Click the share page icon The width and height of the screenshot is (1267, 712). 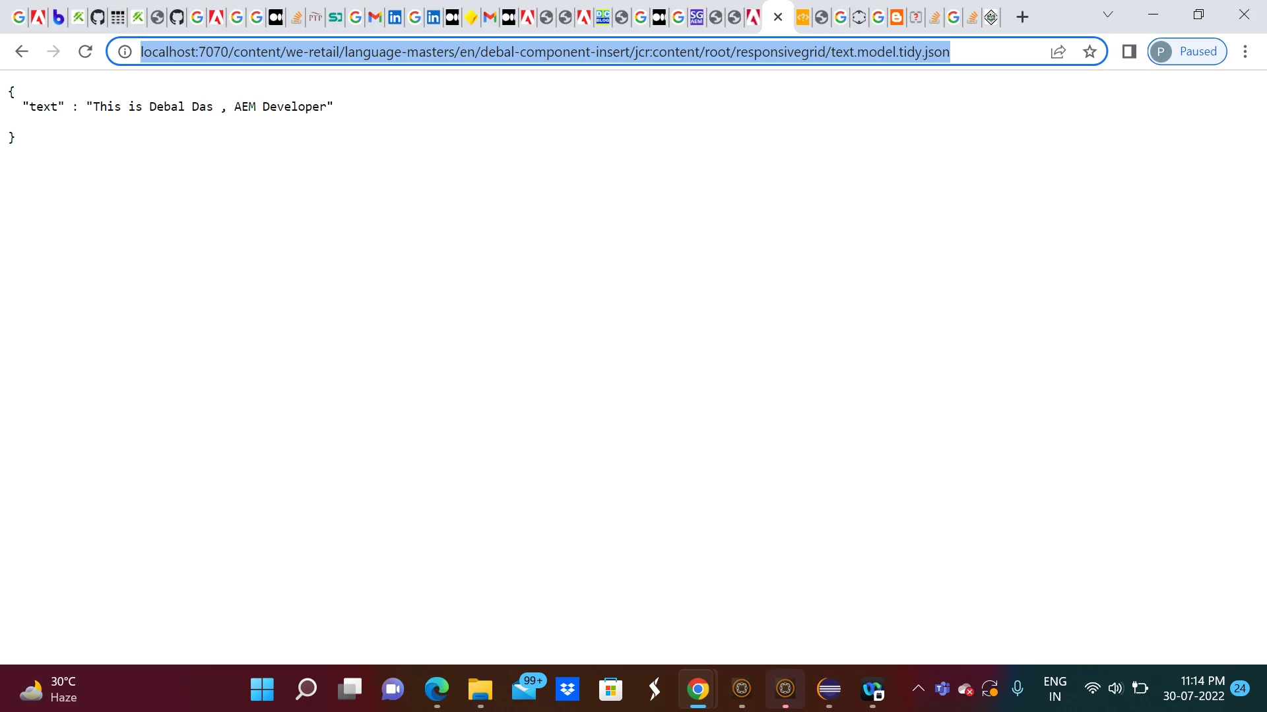pos(1058,51)
